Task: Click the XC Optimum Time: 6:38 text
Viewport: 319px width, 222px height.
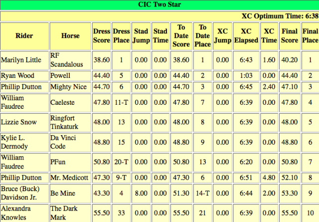Action: [280, 16]
